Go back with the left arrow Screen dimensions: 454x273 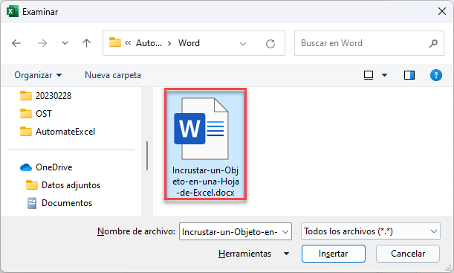point(16,43)
